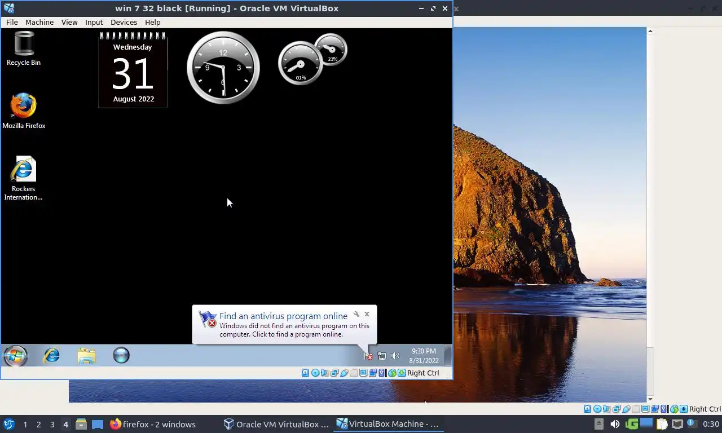Click the Windows 7 Start orb
The height and width of the screenshot is (433, 722).
16,356
